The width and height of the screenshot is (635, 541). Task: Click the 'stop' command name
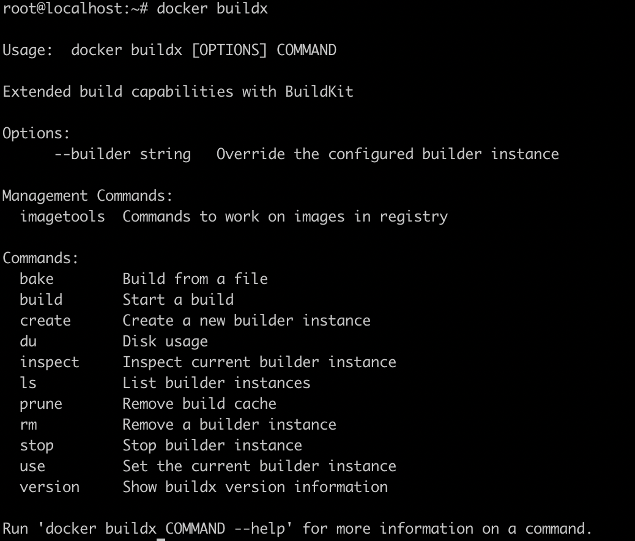tap(37, 446)
